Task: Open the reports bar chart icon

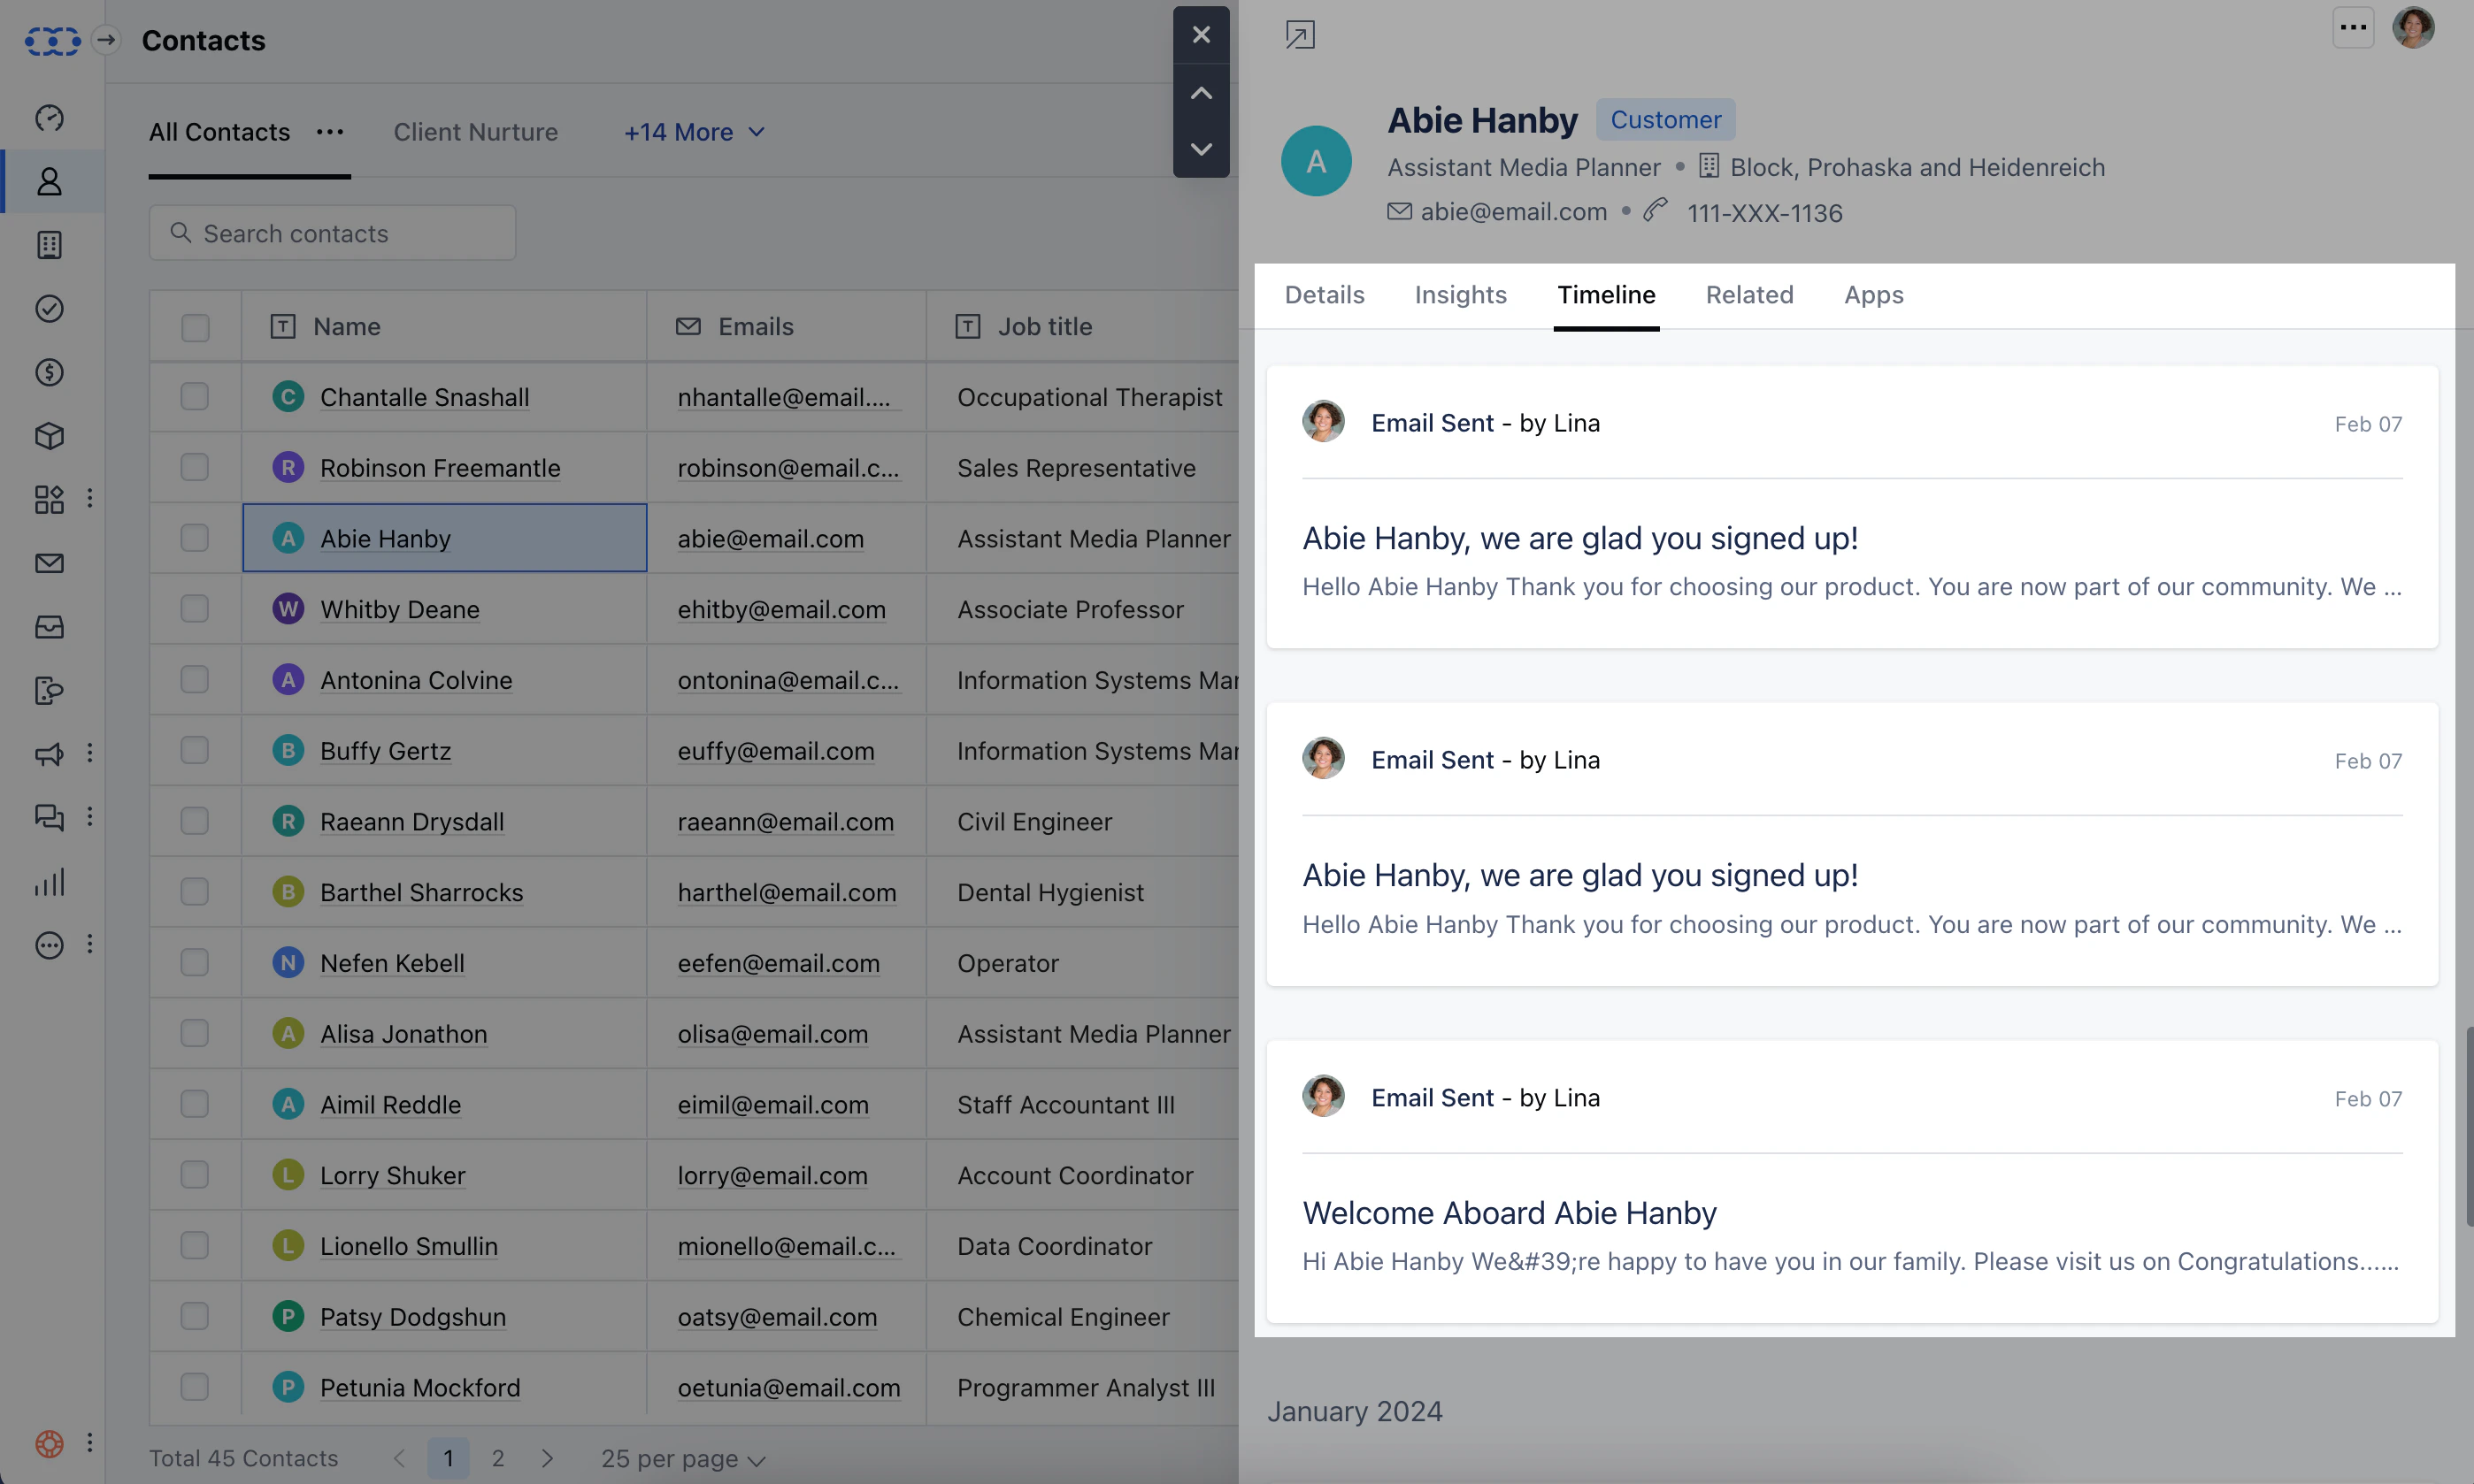Action: 49,882
